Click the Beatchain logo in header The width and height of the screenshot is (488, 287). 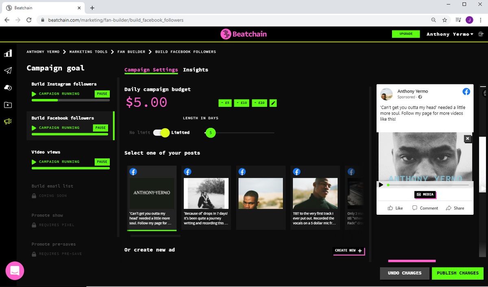[x=244, y=34]
